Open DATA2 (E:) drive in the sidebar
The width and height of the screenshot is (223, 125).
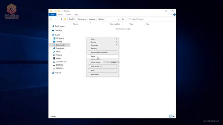coord(60,68)
